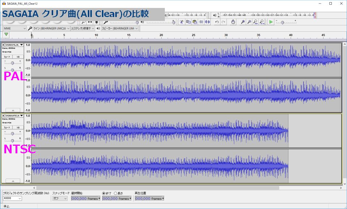Adjust the PAL track gain slider
The image size is (347, 209).
coord(13,63)
